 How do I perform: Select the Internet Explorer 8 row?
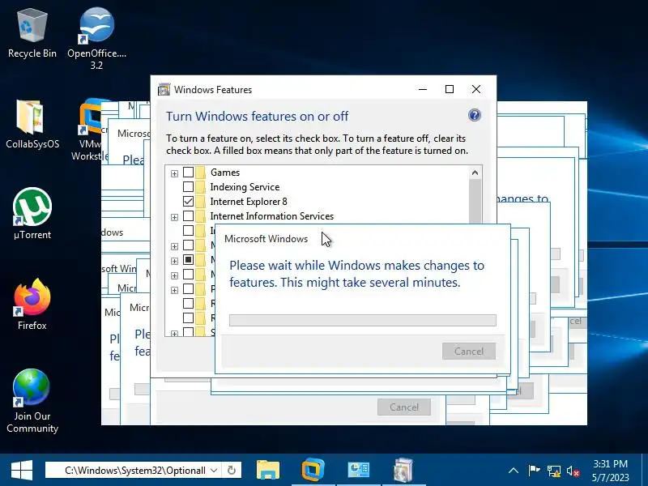click(x=249, y=201)
